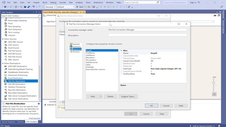The height and width of the screenshot is (127, 226).
Task: Click Cancel in Flat File Connection Manager Editor
Action: [166, 105]
